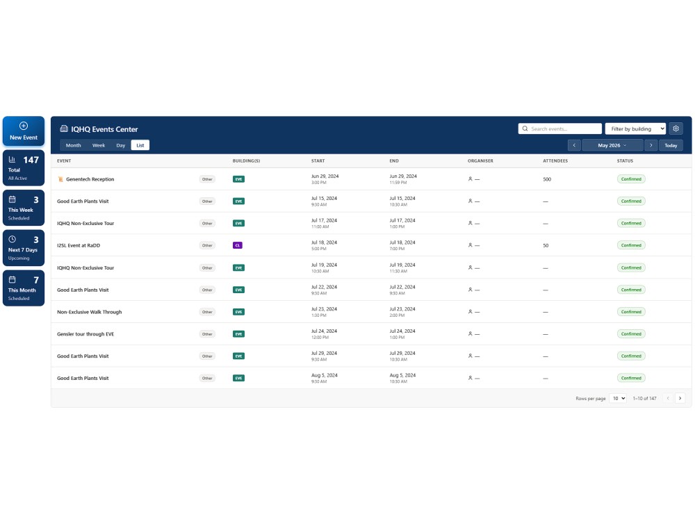Sort by the ATTENDEES column header
The image size is (695, 521).
[555, 161]
